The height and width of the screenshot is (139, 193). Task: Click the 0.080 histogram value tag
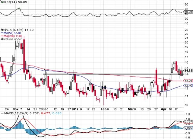(x=188, y=128)
